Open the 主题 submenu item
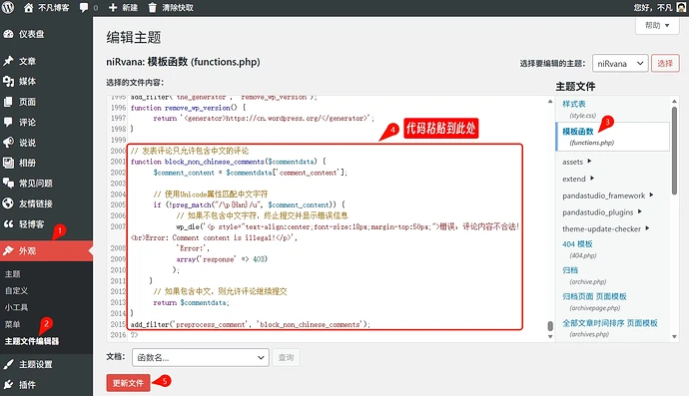Image resolution: width=689 pixels, height=396 pixels. [x=13, y=274]
